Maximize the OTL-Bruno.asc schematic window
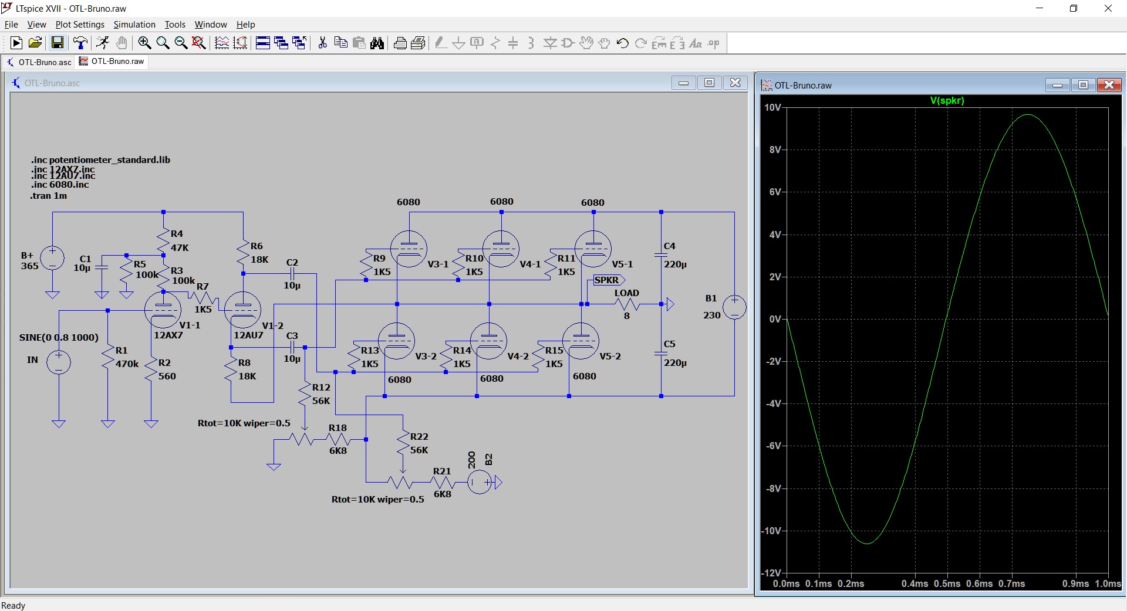The image size is (1127, 611). coord(709,83)
